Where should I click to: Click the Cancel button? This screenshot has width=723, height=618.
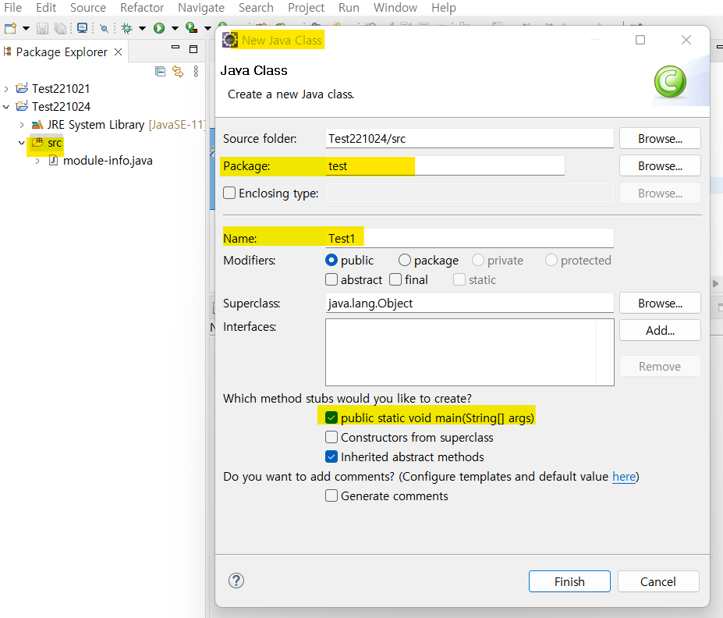tap(658, 581)
